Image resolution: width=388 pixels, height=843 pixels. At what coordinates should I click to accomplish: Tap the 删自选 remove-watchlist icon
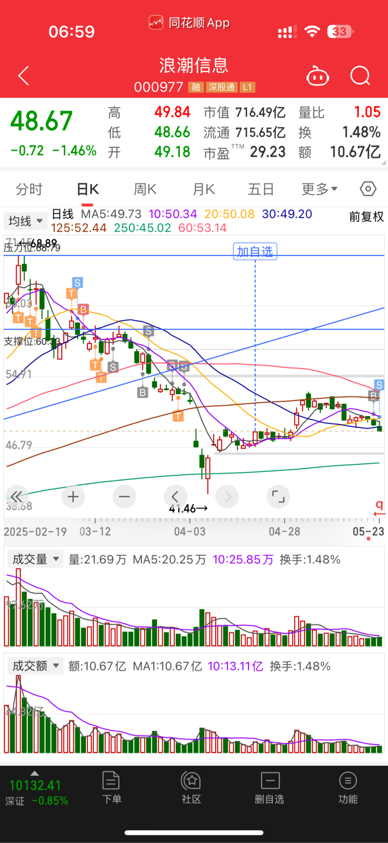click(x=270, y=787)
